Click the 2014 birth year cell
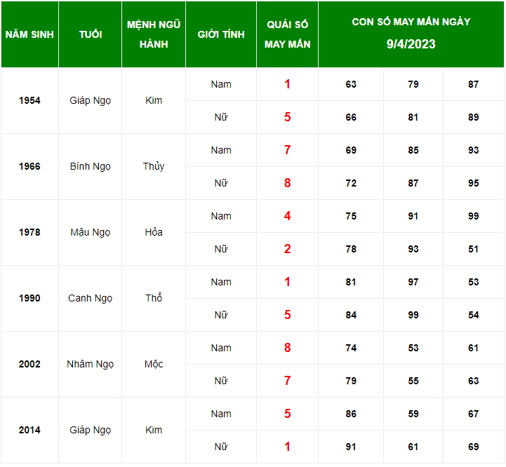 click(29, 430)
